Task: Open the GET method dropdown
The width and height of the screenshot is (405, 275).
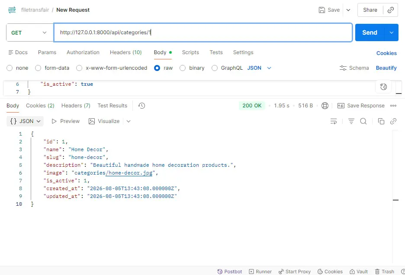Action: pyautogui.click(x=29, y=32)
